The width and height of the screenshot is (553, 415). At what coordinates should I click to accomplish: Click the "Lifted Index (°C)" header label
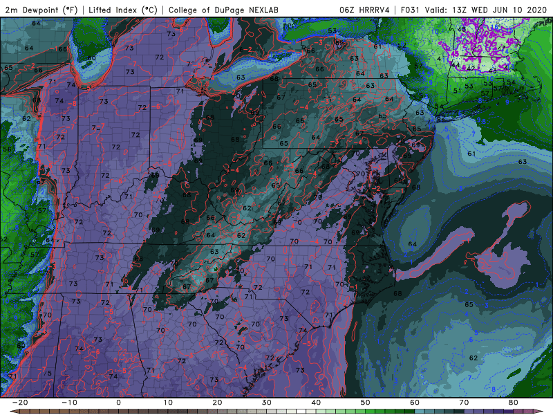click(123, 10)
